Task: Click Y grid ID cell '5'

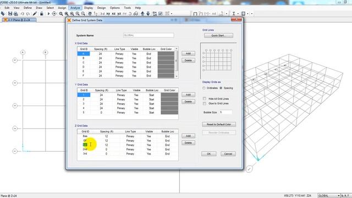Action: point(84,112)
